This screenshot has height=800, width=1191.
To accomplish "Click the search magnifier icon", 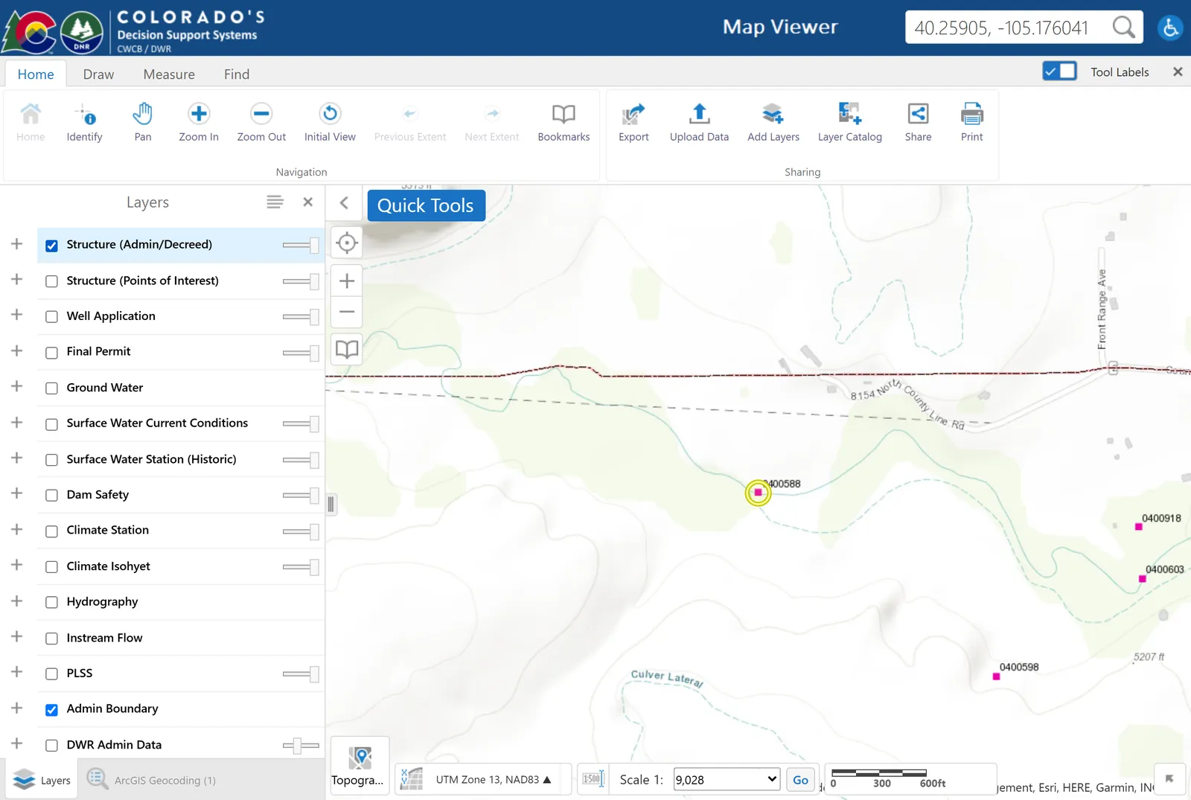I will [1123, 28].
